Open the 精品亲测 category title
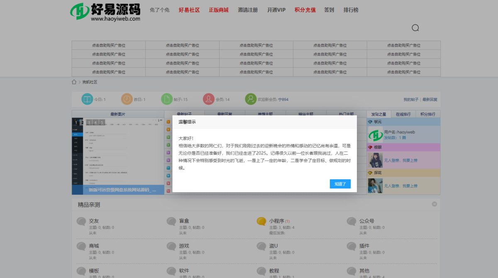 [x=89, y=205]
